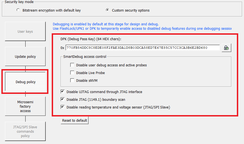Viewport: 244px width, 144px height.
Task: Click the lock icon beside the DPK field
Action: (x=226, y=48)
